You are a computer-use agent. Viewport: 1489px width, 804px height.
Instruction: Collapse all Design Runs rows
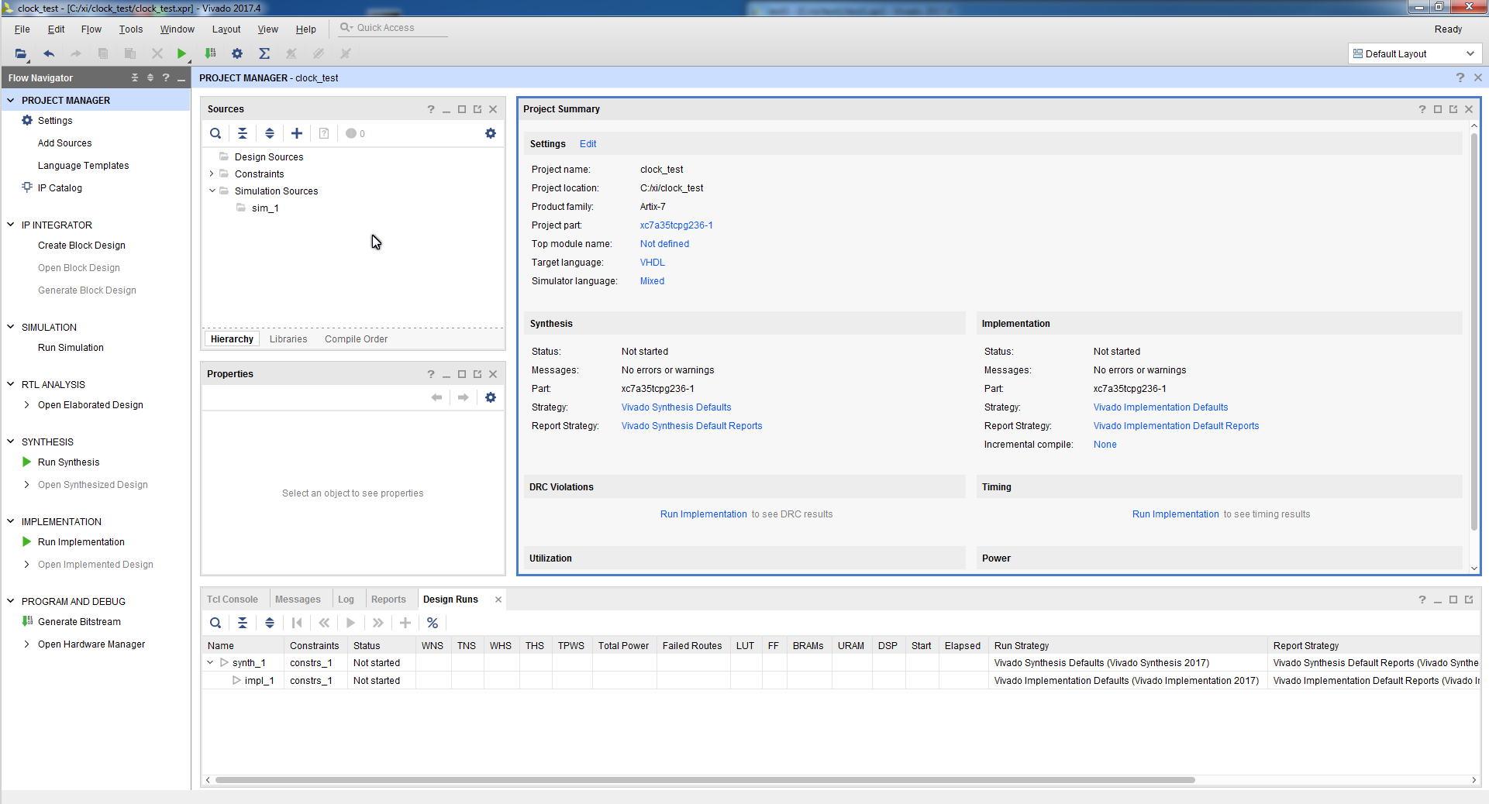click(x=243, y=623)
